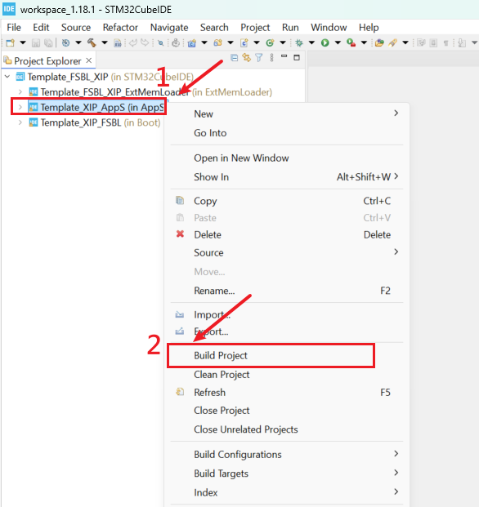
Task: Click the Undo arrow toolbar icon
Action: point(133,42)
